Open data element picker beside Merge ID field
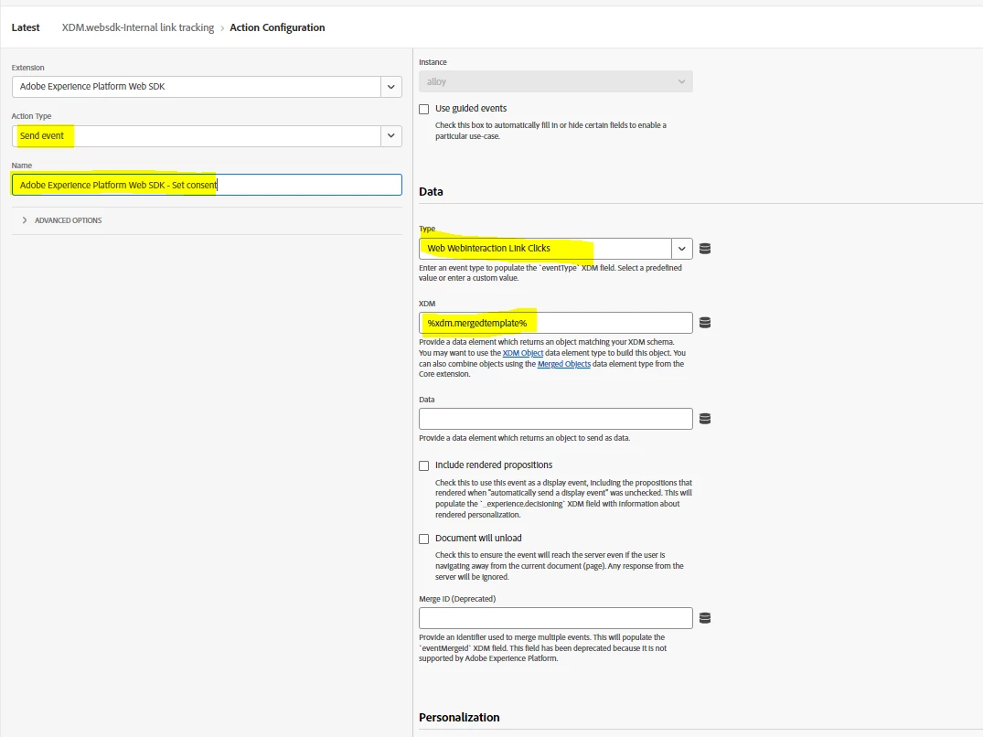983x737 pixels. pyautogui.click(x=705, y=618)
